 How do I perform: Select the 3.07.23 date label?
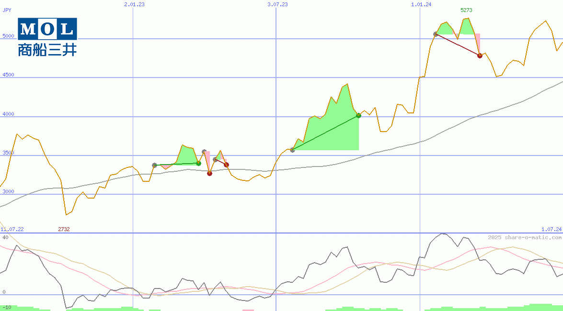(x=277, y=4)
